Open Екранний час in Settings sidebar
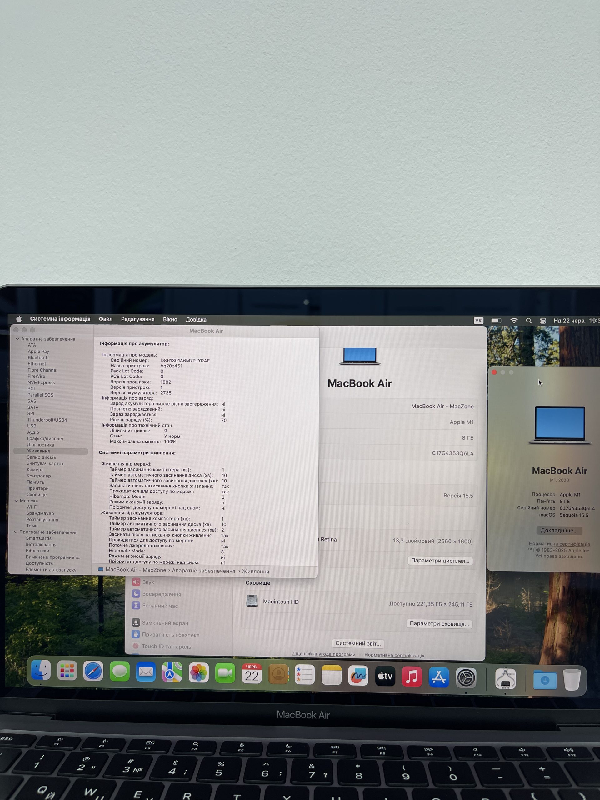This screenshot has height=800, width=600. pos(155,605)
